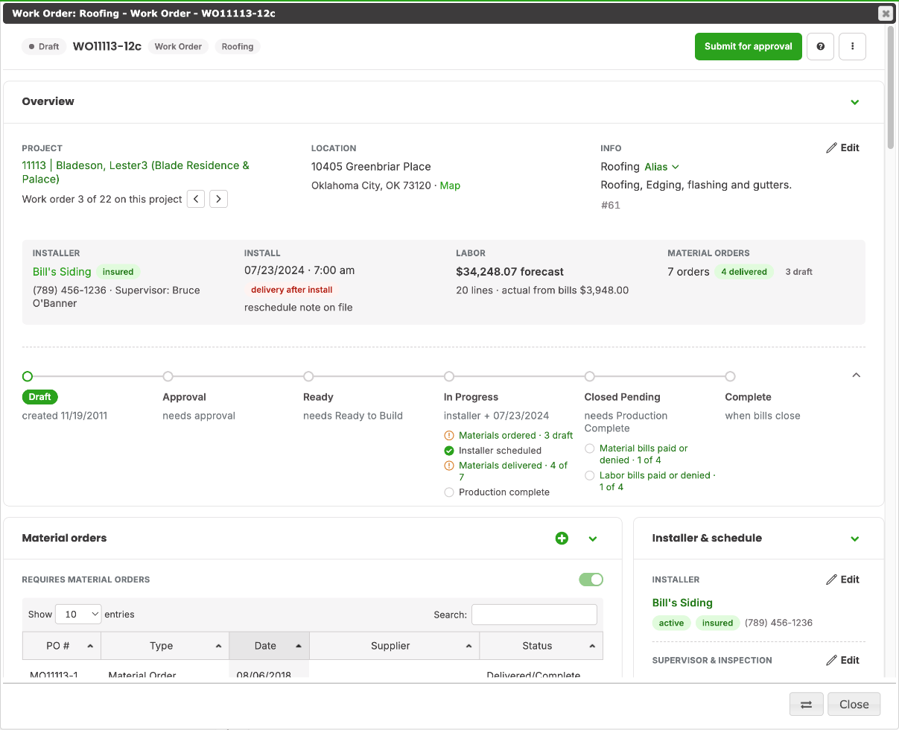The height and width of the screenshot is (730, 899).
Task: Click the dialog vertical scrollbar
Action: (891, 89)
